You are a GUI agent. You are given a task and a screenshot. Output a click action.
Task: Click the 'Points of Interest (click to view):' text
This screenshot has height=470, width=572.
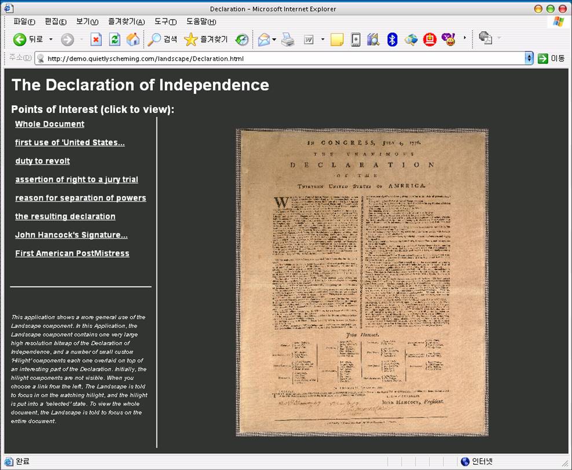pos(93,109)
